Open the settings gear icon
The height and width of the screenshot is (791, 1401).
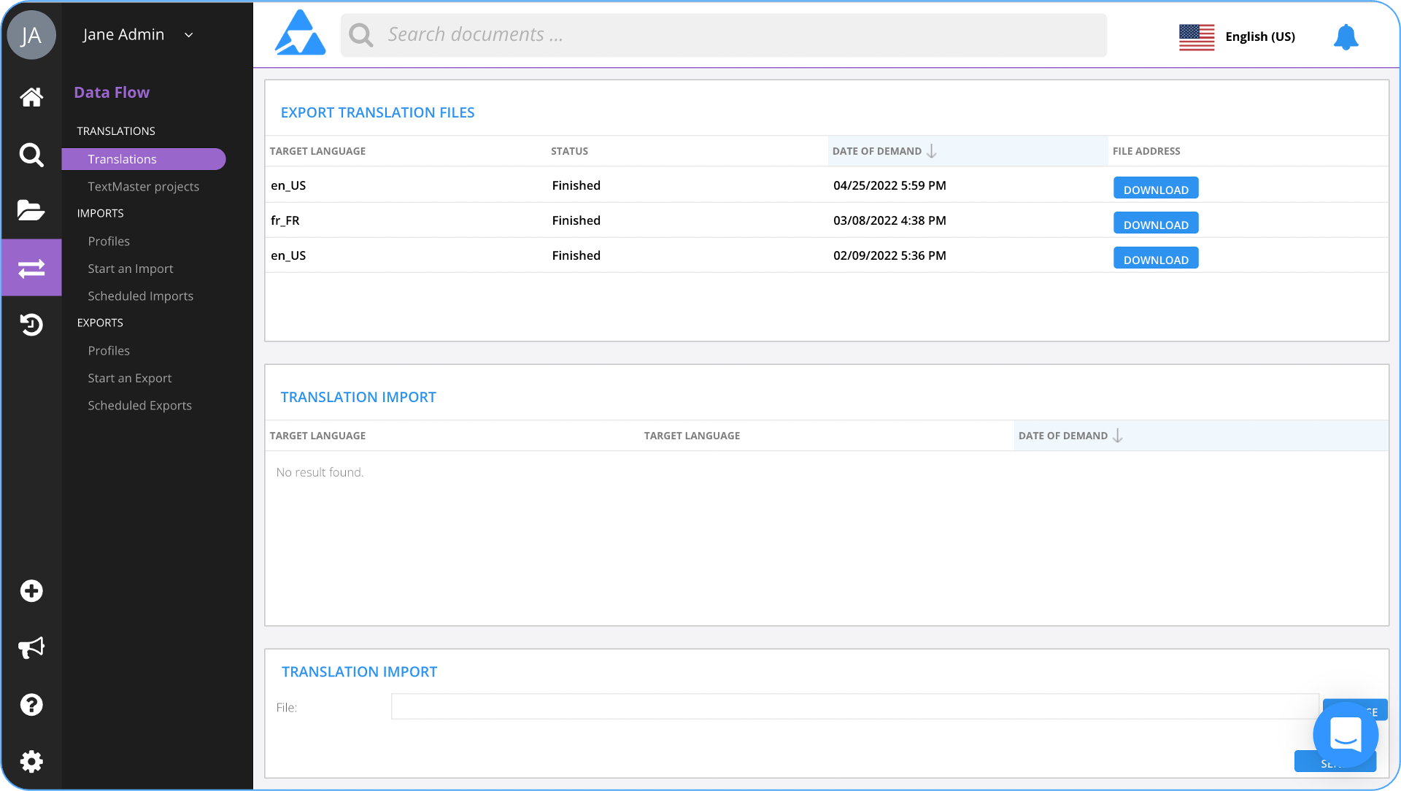click(x=31, y=762)
